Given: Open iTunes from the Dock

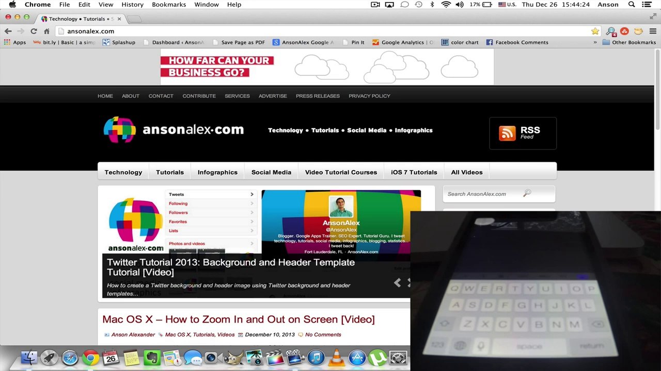Looking at the screenshot, I should tap(316, 358).
